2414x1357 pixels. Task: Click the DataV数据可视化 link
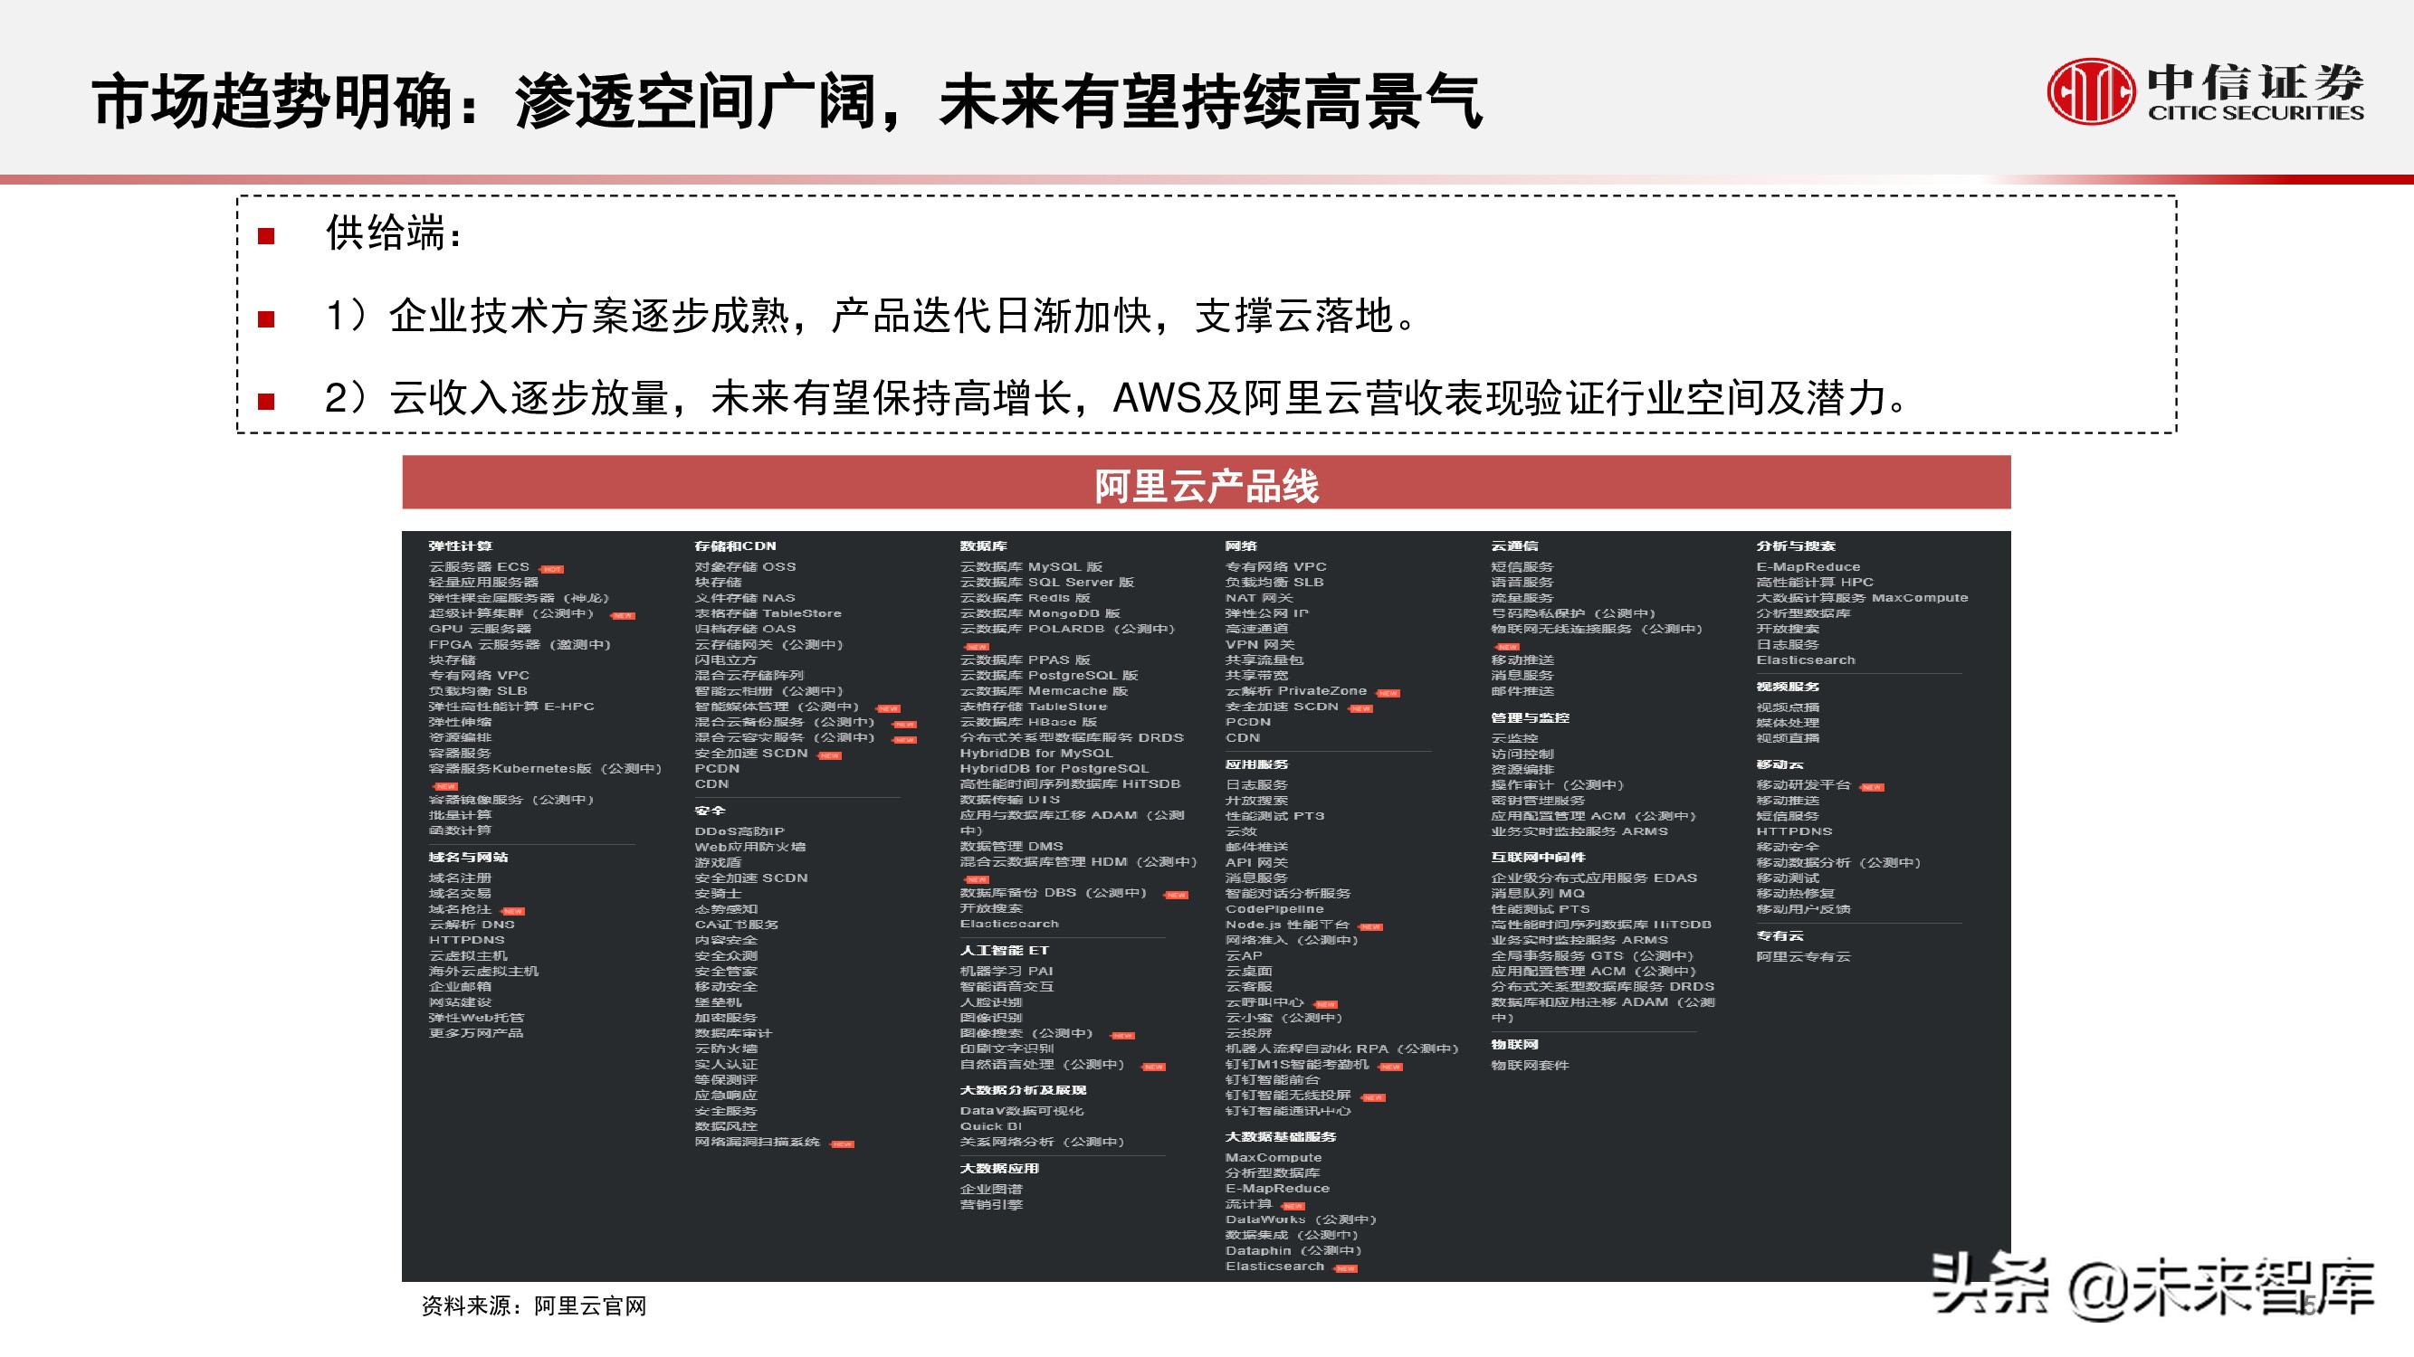point(1022,1111)
